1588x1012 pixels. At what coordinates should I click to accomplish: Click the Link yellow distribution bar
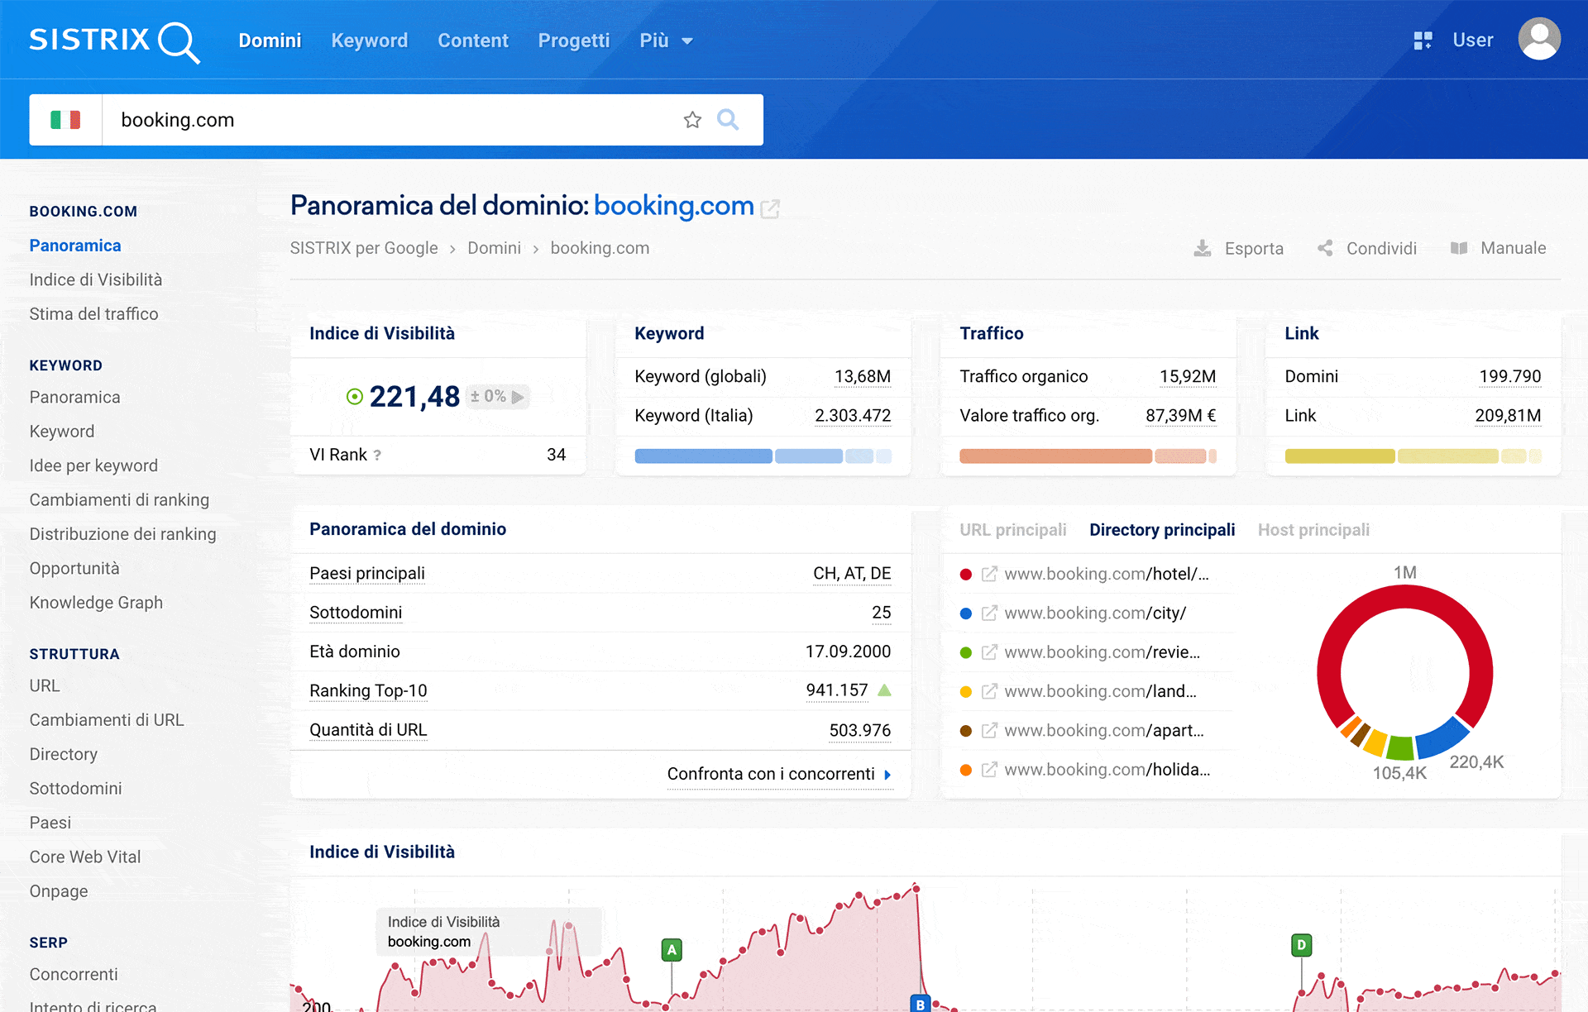coord(1413,456)
